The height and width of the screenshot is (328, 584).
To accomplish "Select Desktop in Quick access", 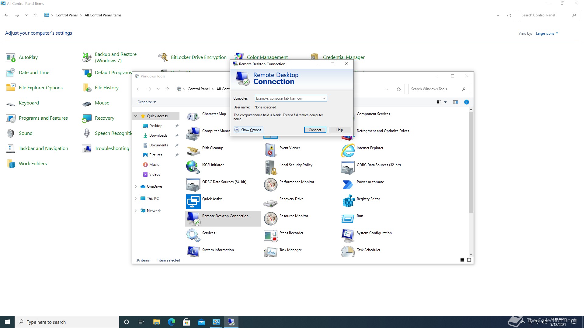I will (156, 126).
